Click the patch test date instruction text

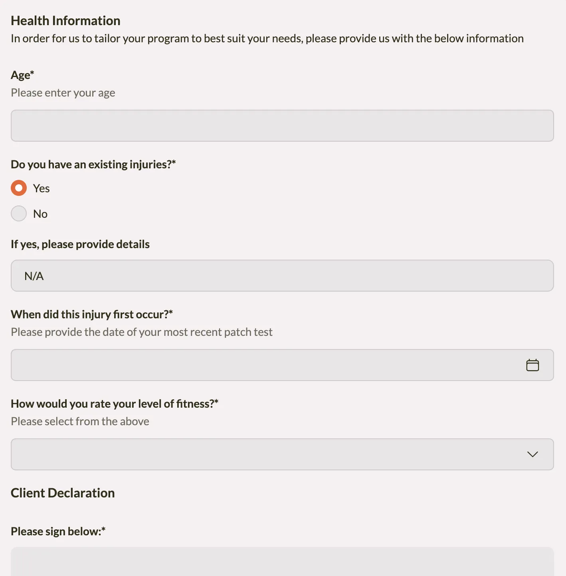141,331
